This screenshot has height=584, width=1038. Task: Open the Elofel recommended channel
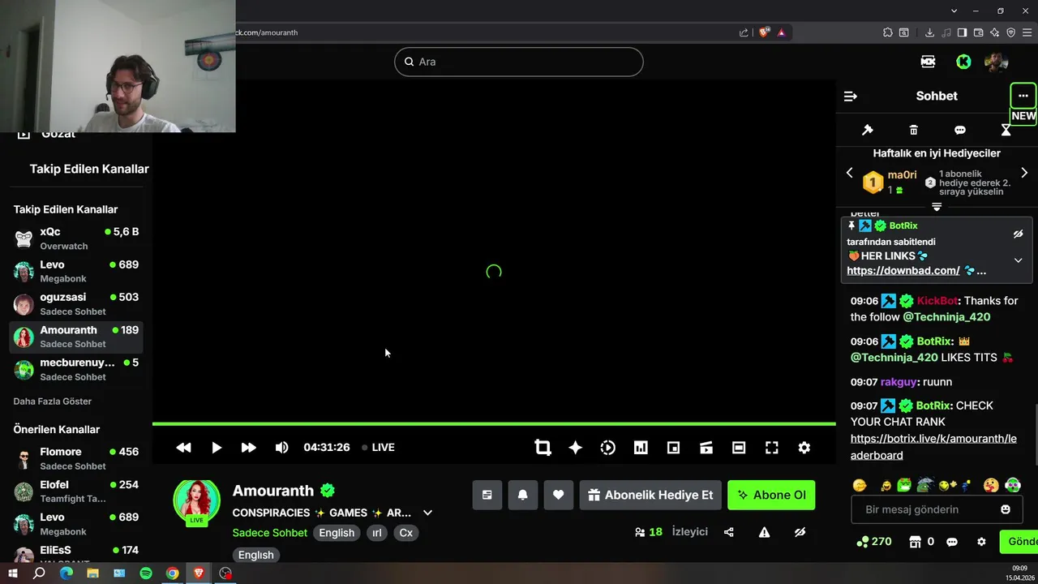pyautogui.click(x=77, y=492)
